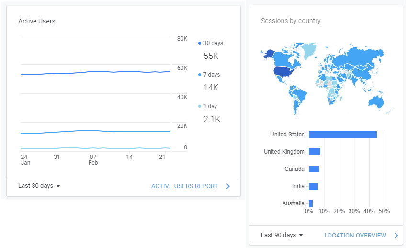Click the 7 days active users line

96,131
